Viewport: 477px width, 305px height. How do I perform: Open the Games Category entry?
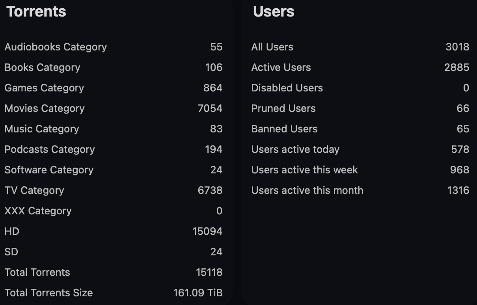coord(44,88)
